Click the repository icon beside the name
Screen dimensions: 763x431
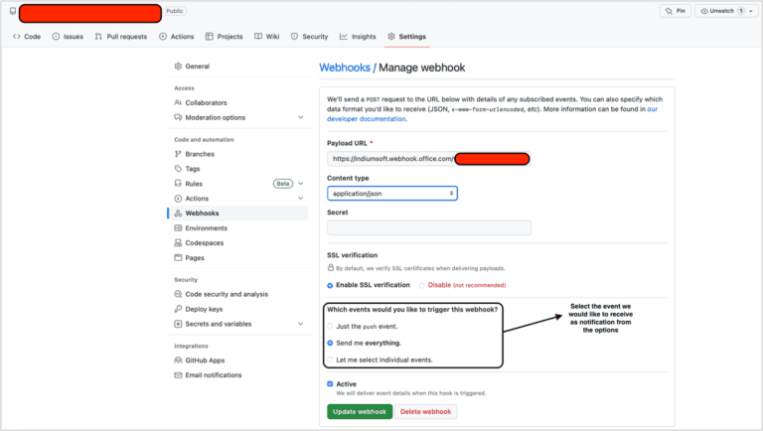pyautogui.click(x=13, y=11)
